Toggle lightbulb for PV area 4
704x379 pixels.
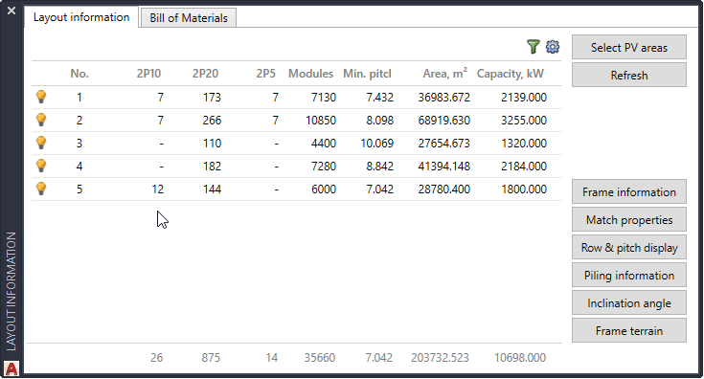coord(41,166)
